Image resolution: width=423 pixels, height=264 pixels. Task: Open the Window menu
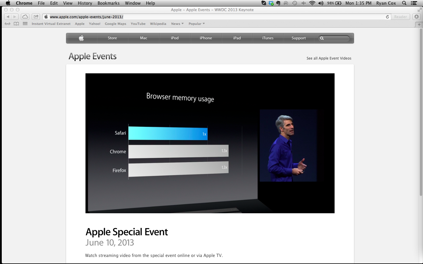tap(133, 3)
